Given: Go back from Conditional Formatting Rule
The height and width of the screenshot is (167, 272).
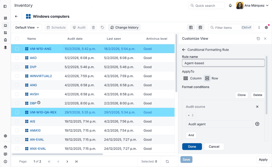Looking at the screenshot, I should tap(184, 50).
